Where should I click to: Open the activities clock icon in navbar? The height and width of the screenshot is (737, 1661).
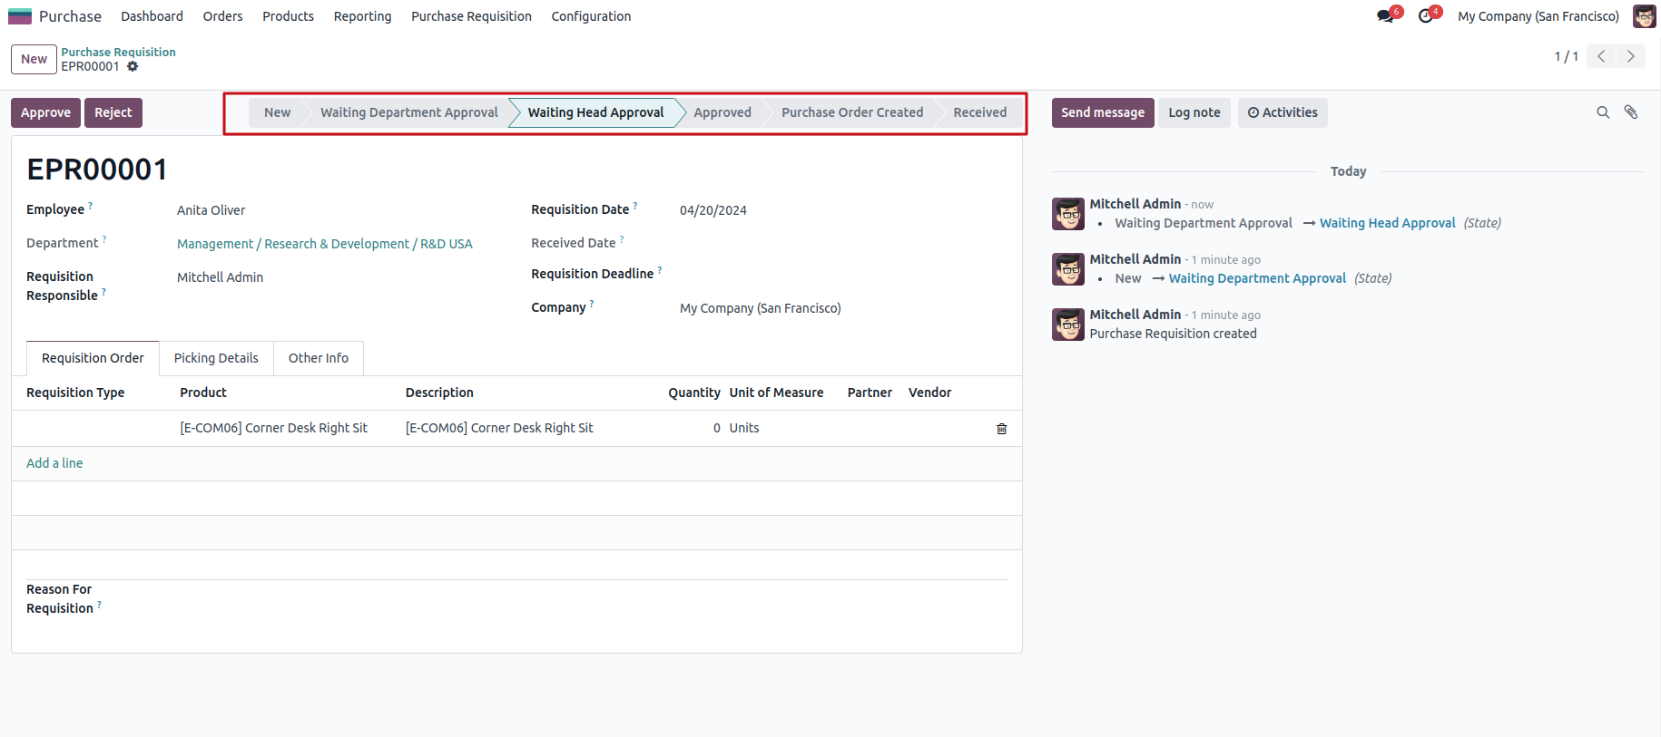click(1426, 16)
